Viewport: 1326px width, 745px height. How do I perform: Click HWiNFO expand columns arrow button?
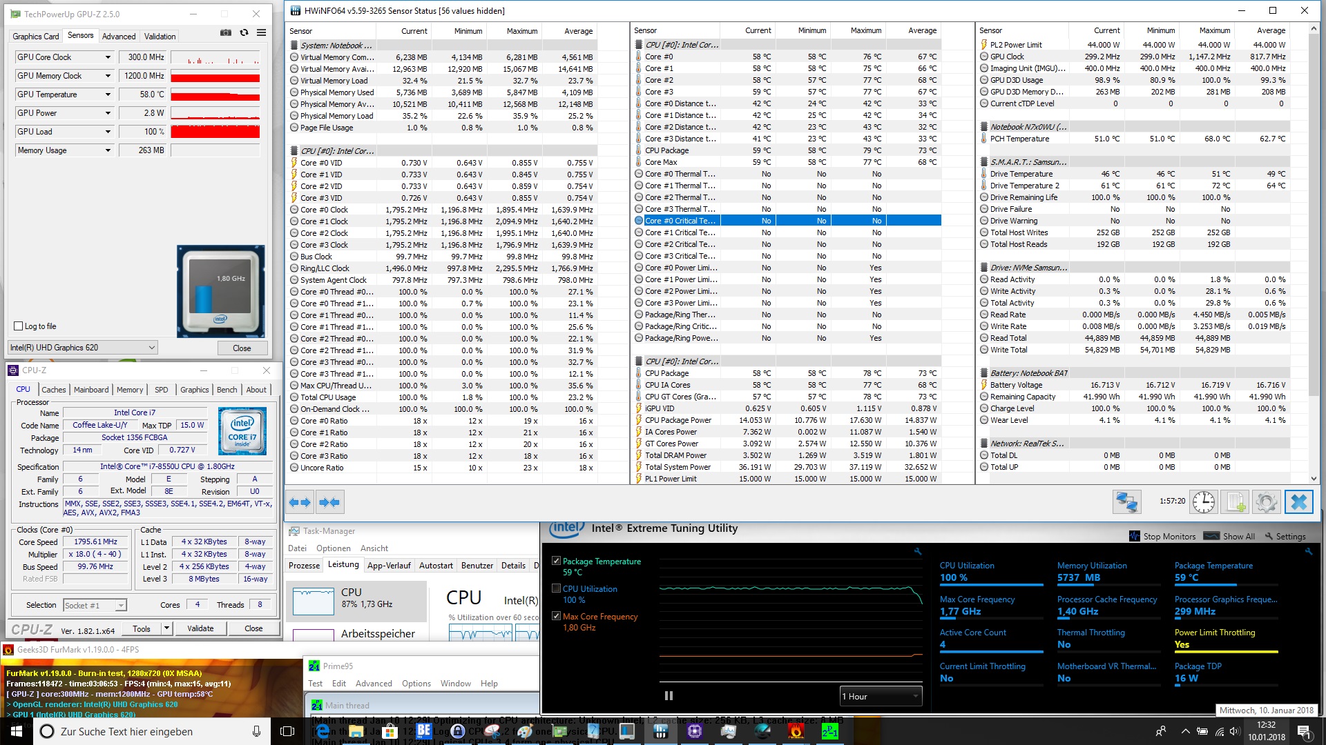300,502
